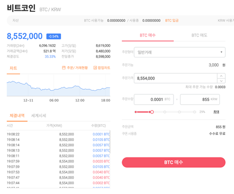Viewport: 234px width, 194px height.
Task: Click the 19:08:11 trade row
Action: [x=59, y=156]
